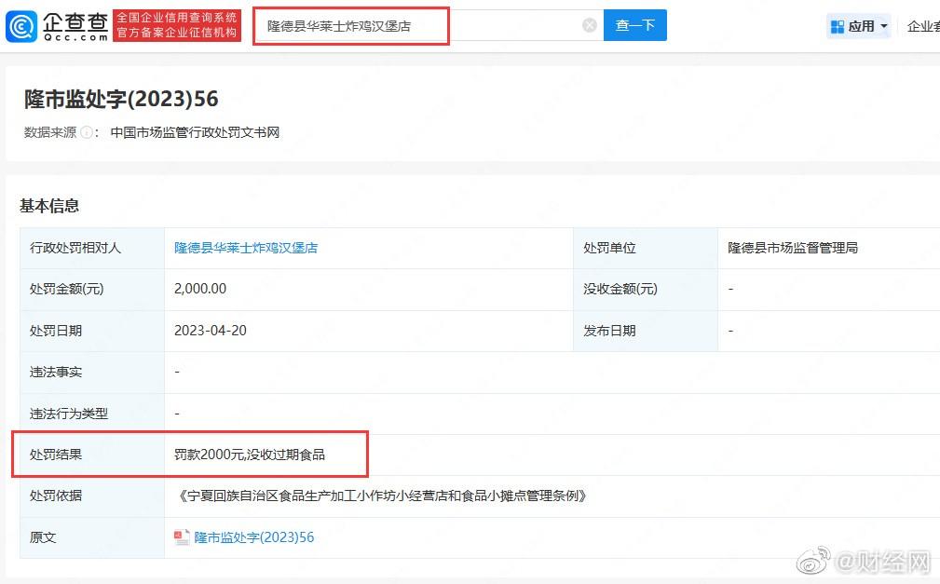The image size is (940, 584).
Task: Open the 隆德县华莱士炸鸡汉堡店 company link
Action: click(246, 248)
